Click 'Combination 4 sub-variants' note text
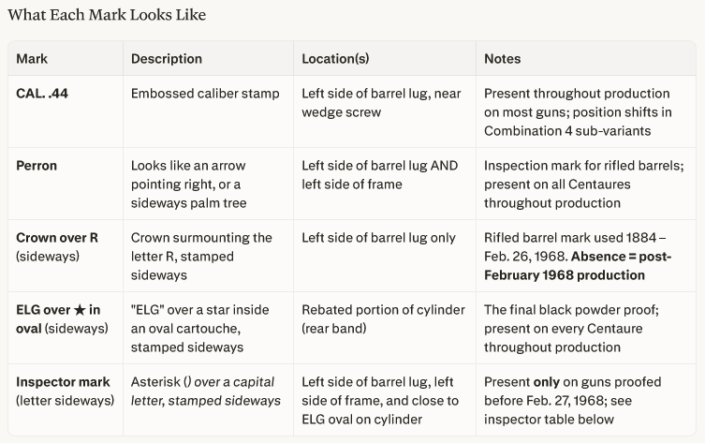 567,131
